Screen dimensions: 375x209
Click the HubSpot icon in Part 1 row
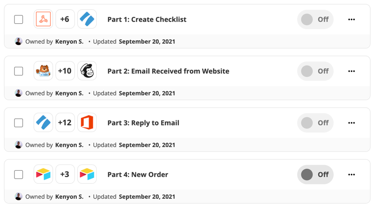[x=43, y=19]
